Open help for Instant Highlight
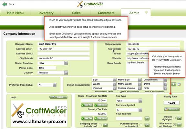186x129 pixels. point(179,118)
